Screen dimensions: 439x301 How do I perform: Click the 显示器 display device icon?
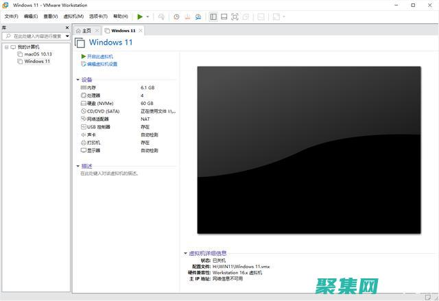click(x=84, y=150)
